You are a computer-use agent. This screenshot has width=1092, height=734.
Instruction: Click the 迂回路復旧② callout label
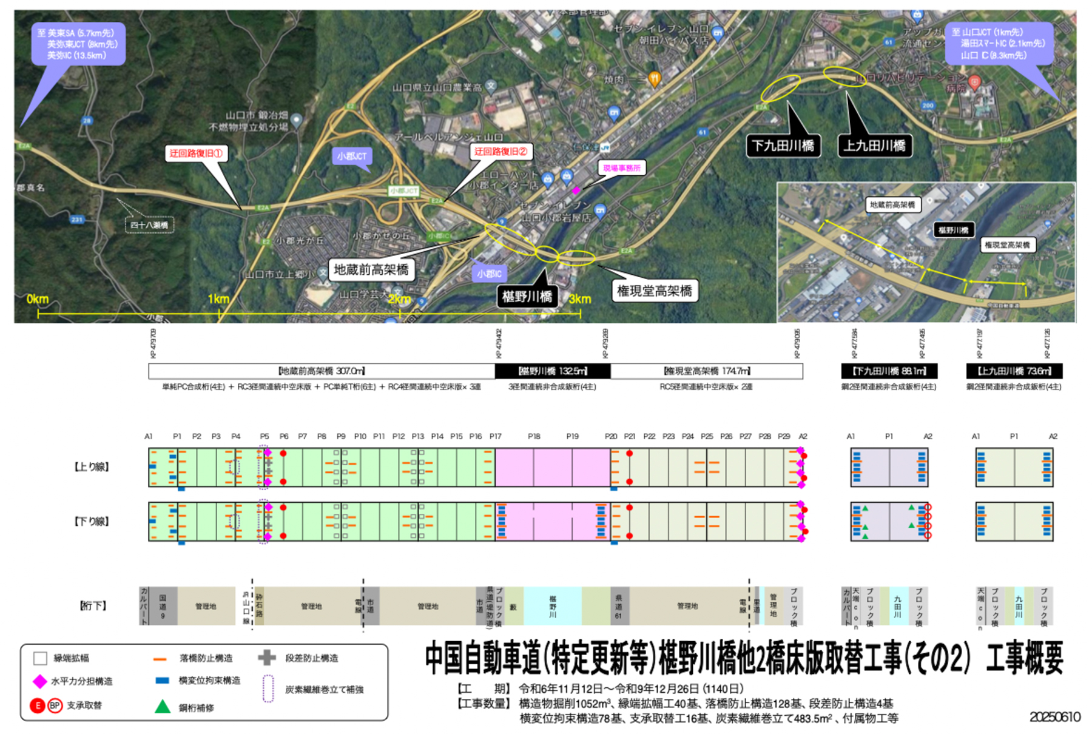click(x=500, y=152)
